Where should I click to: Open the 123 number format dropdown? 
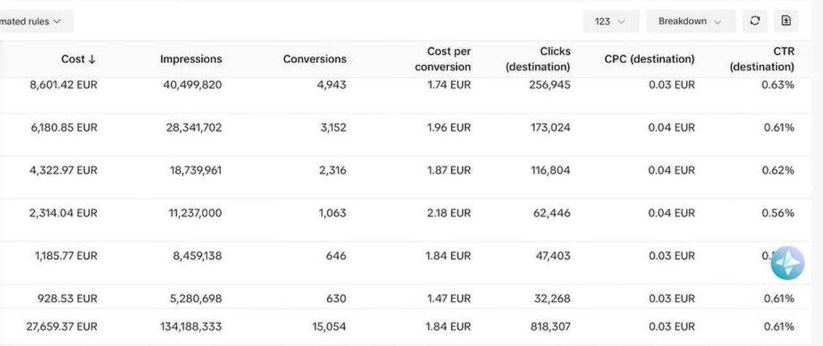point(611,21)
